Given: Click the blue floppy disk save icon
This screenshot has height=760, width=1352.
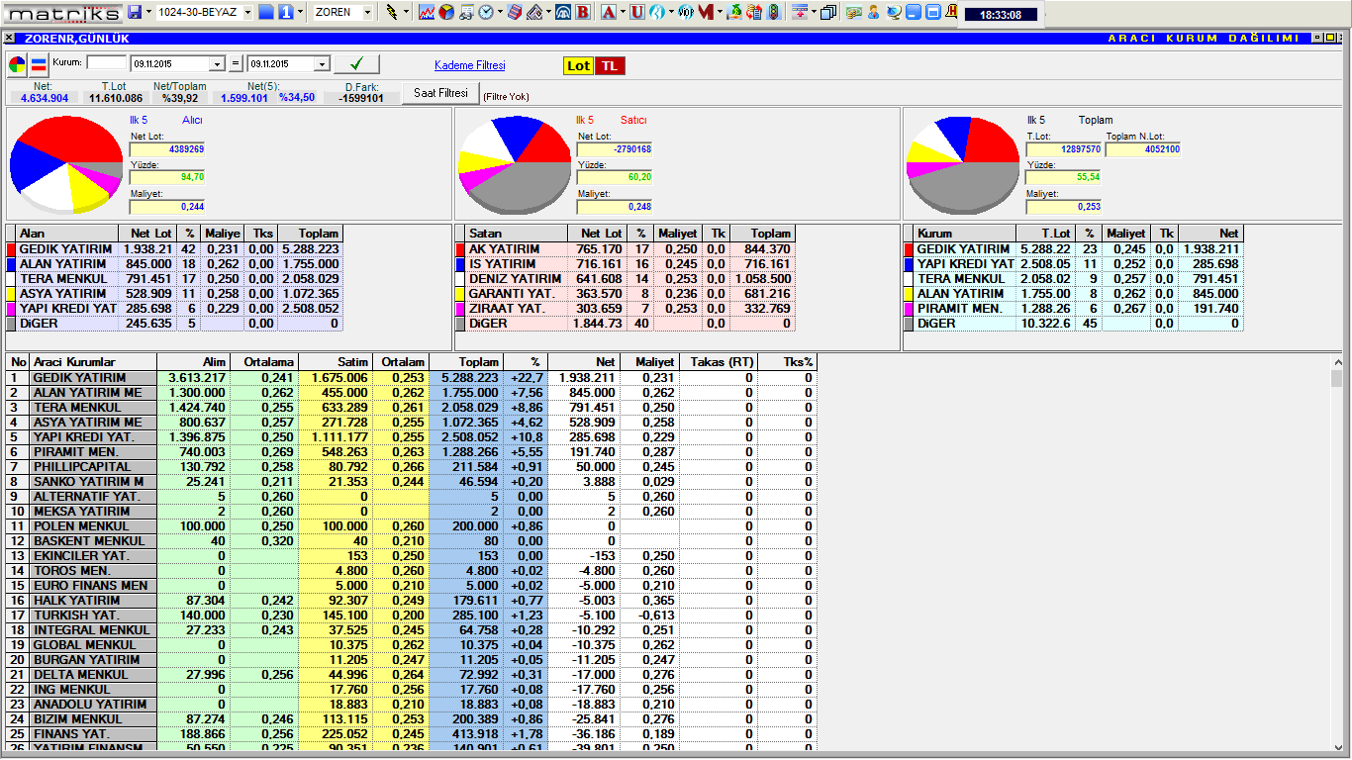Looking at the screenshot, I should pos(135,13).
